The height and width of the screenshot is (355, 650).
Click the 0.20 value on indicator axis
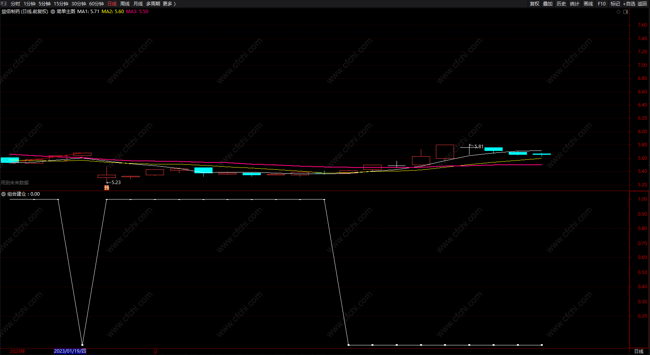pyautogui.click(x=642, y=316)
